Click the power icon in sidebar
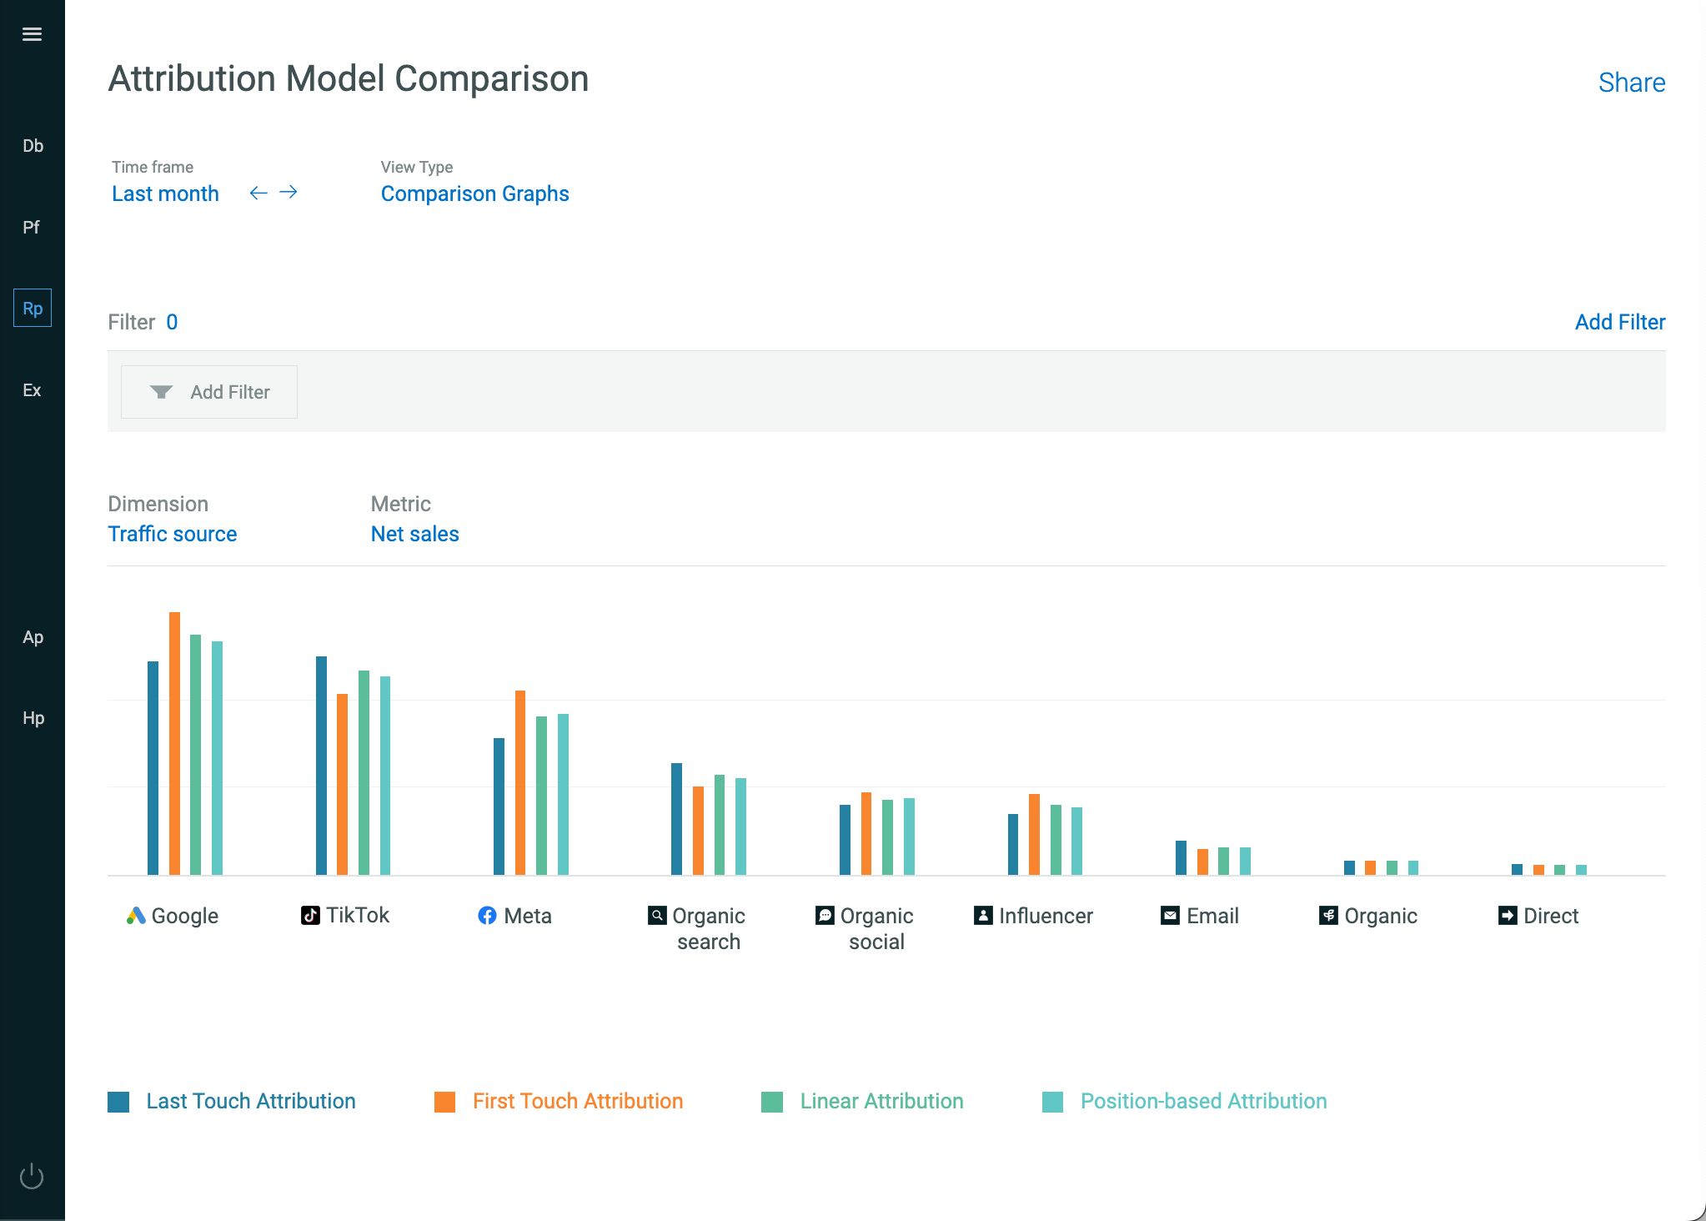 32,1176
